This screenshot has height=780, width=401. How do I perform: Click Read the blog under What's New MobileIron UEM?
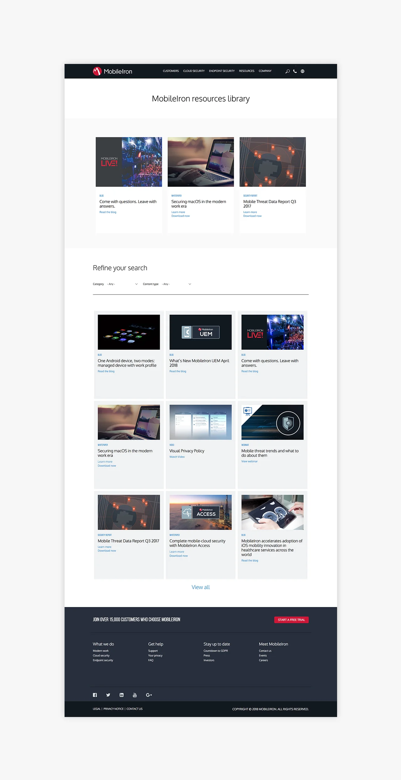(x=178, y=371)
